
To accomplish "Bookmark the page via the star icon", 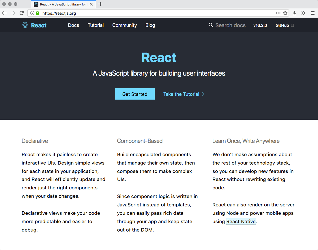I will 285,13.
